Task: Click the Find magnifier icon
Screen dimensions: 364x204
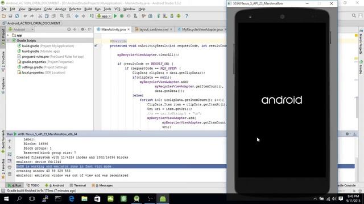Action: [62, 16]
